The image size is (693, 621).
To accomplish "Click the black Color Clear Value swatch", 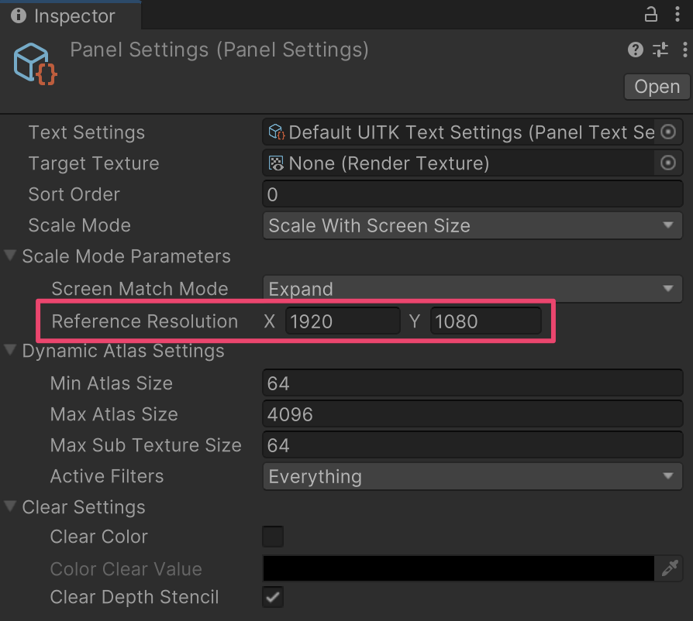I will click(x=458, y=568).
